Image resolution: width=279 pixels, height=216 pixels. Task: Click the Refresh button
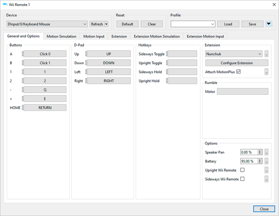97,24
